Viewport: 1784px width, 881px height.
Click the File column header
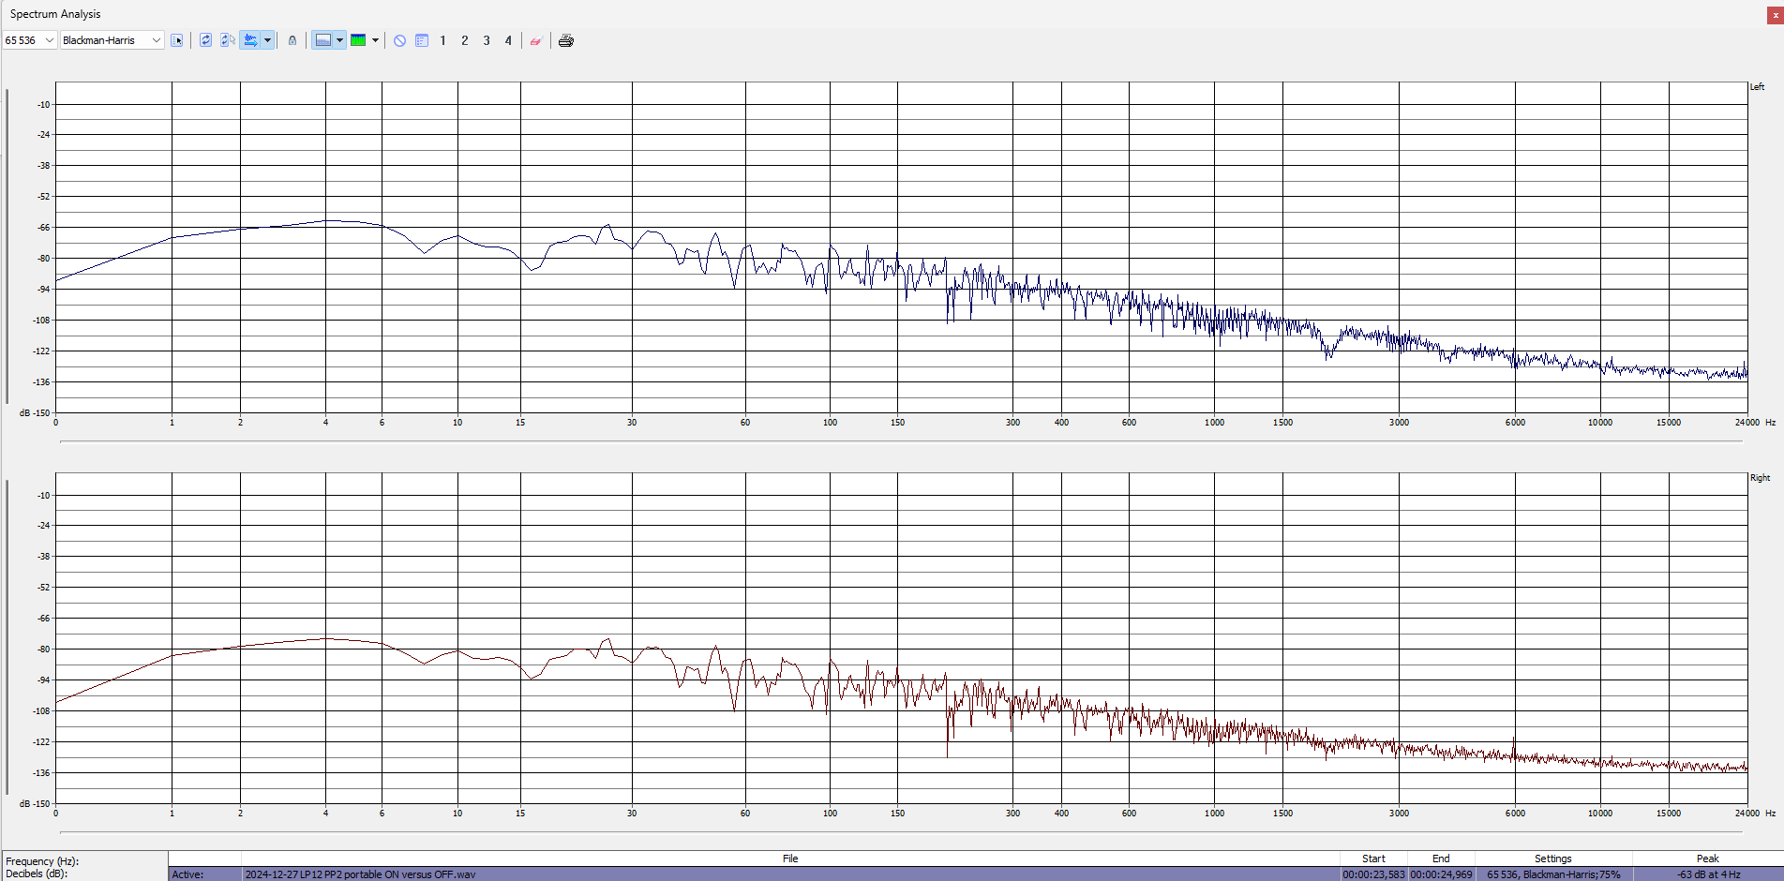point(790,859)
